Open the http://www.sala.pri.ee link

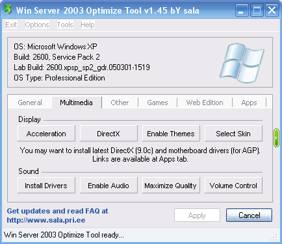coord(46,220)
